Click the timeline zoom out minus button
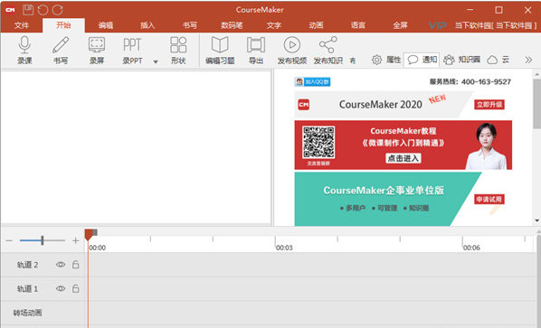This screenshot has height=328, width=541. coord(9,240)
